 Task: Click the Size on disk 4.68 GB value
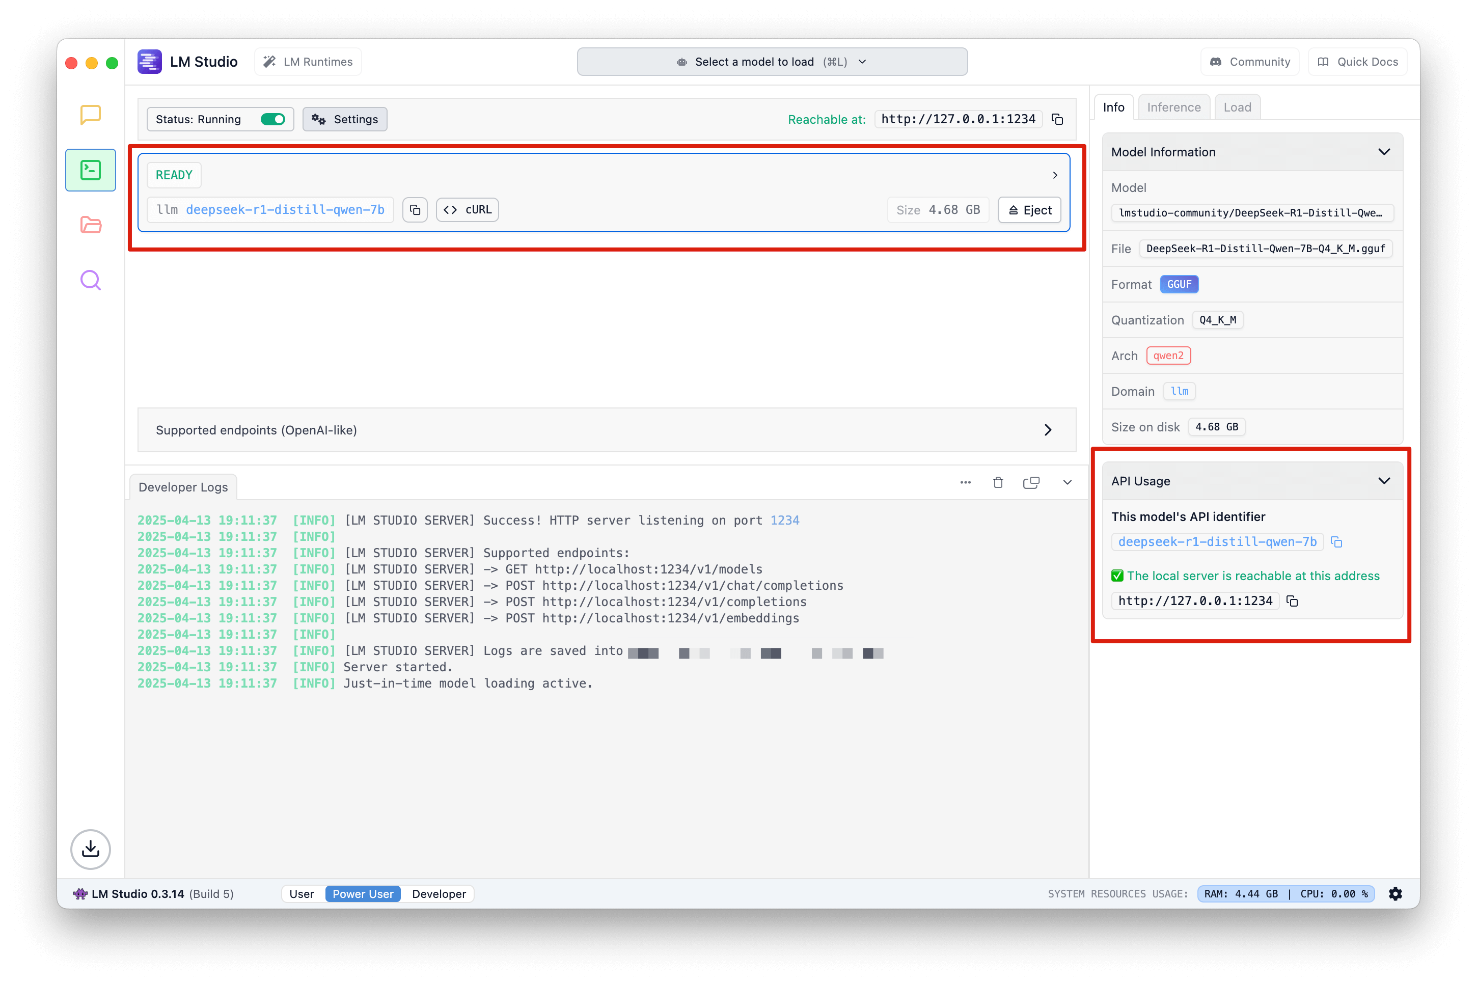pyautogui.click(x=1217, y=427)
